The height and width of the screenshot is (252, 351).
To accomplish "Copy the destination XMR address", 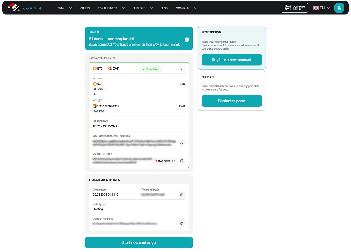I will coord(182,143).
